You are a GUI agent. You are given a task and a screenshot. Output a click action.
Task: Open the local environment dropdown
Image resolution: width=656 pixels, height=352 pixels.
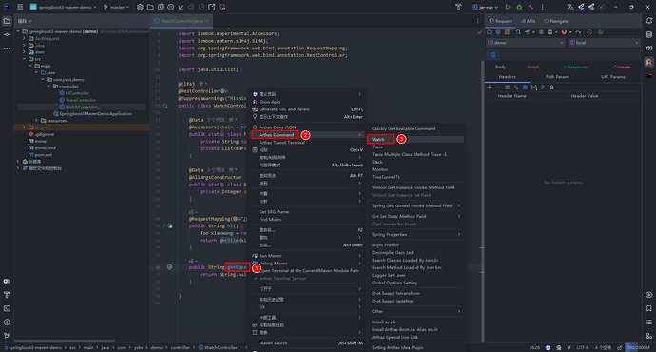(x=604, y=43)
